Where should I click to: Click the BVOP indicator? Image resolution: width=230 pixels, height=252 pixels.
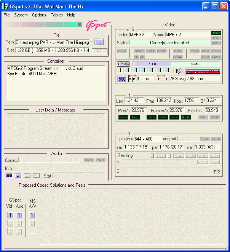pos(161,51)
